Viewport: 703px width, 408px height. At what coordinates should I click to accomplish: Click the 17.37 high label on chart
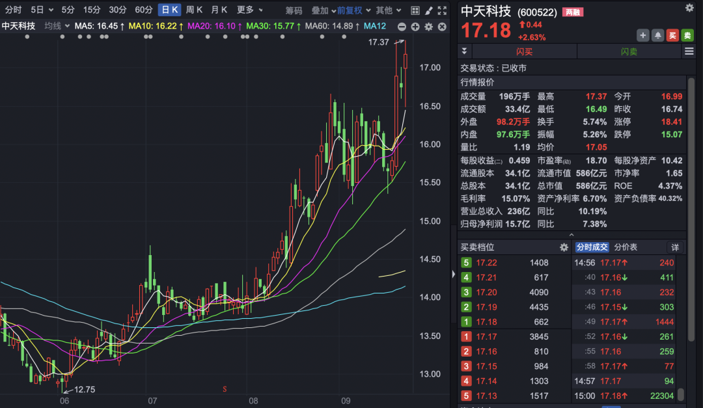[x=378, y=42]
